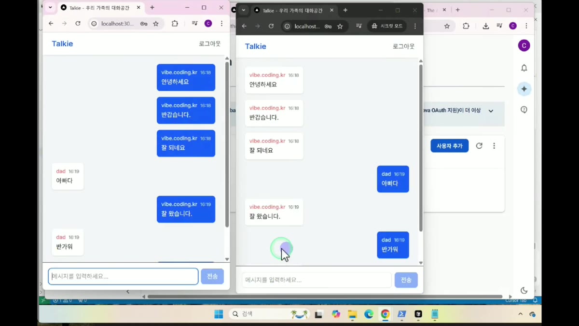579x326 pixels.
Task: Click 로그아웃 in the left Talkie app
Action: (209, 43)
